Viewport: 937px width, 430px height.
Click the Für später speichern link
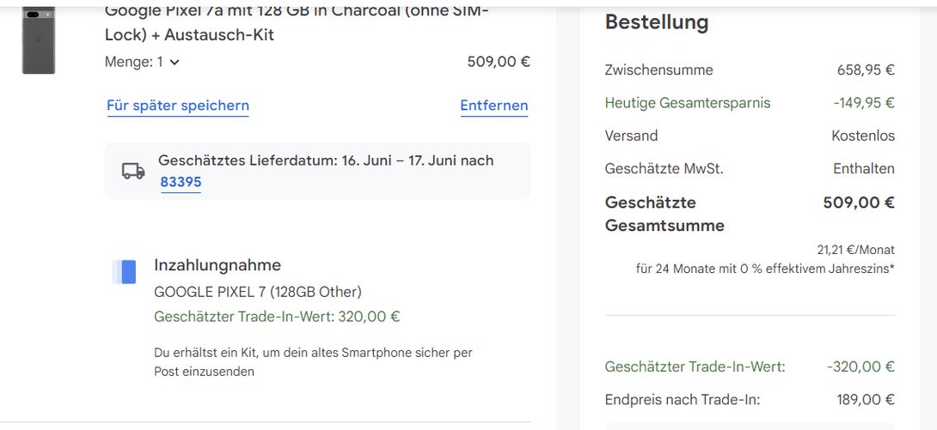click(177, 106)
